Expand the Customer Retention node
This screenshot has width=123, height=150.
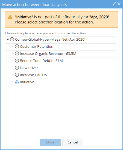(x=12, y=46)
